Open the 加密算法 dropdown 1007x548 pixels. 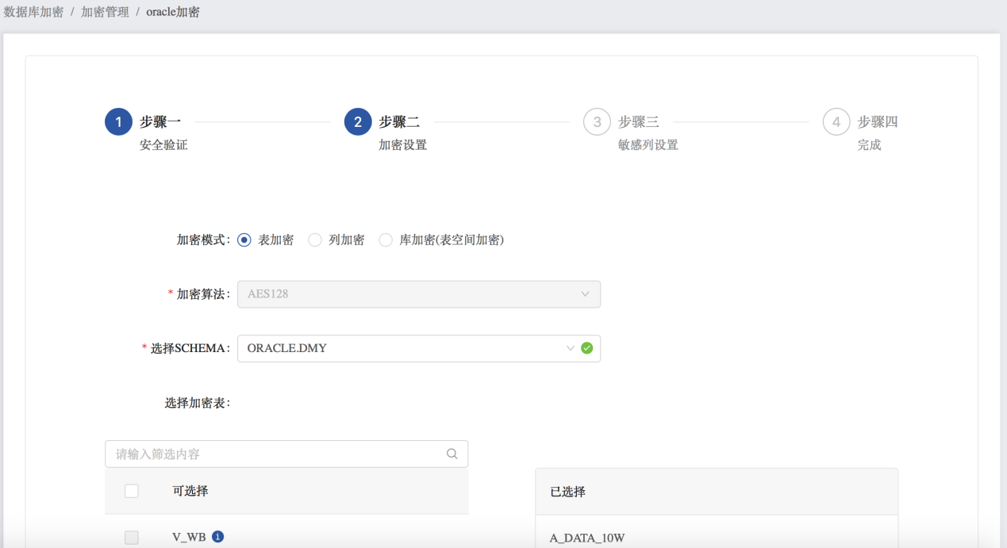coord(418,293)
